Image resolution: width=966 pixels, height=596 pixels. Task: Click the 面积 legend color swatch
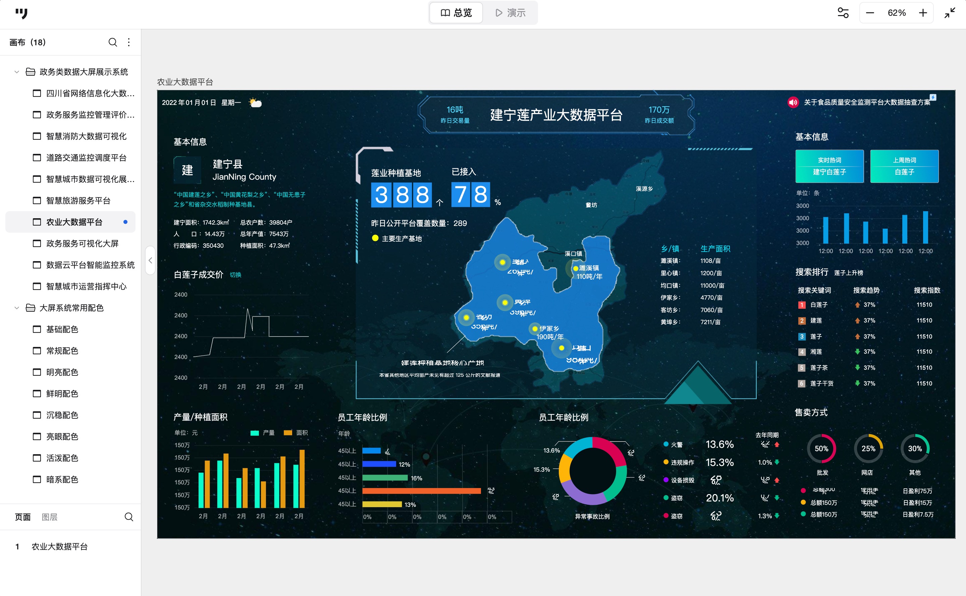(288, 433)
